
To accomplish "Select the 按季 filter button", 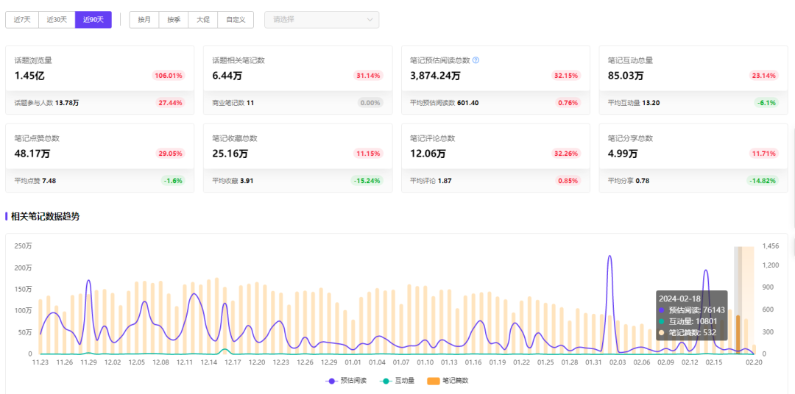I will [174, 20].
